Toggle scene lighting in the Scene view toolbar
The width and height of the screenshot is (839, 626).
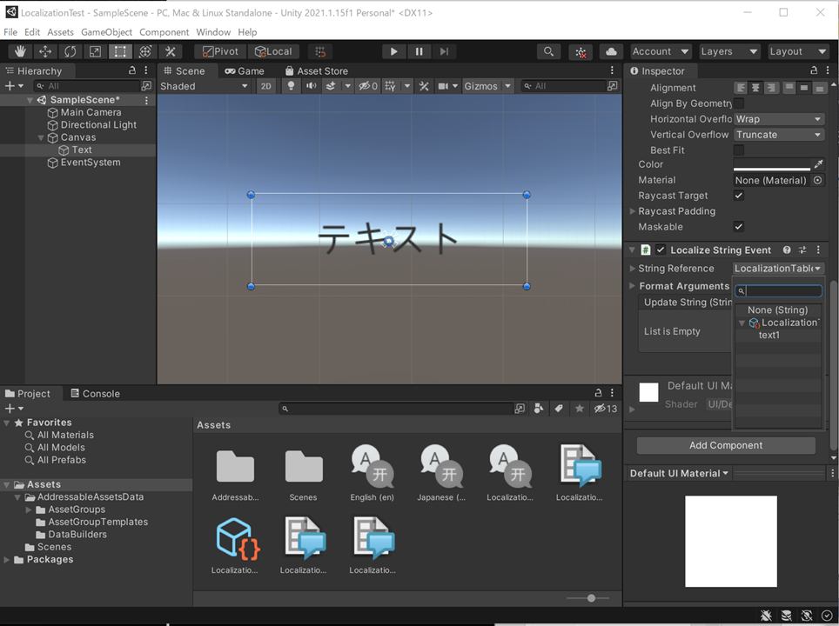(289, 85)
